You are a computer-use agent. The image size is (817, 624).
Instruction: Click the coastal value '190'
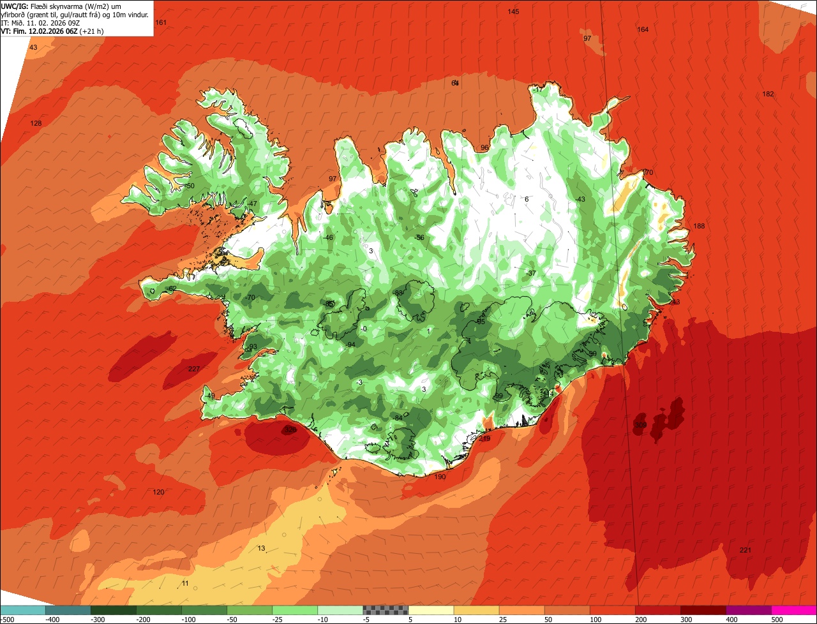click(440, 477)
